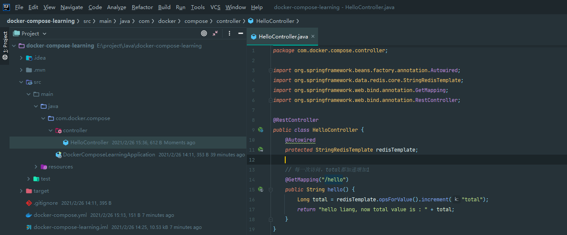This screenshot has height=235, width=567.
Task: Open Project panel options (three dots)
Action: tap(229, 33)
